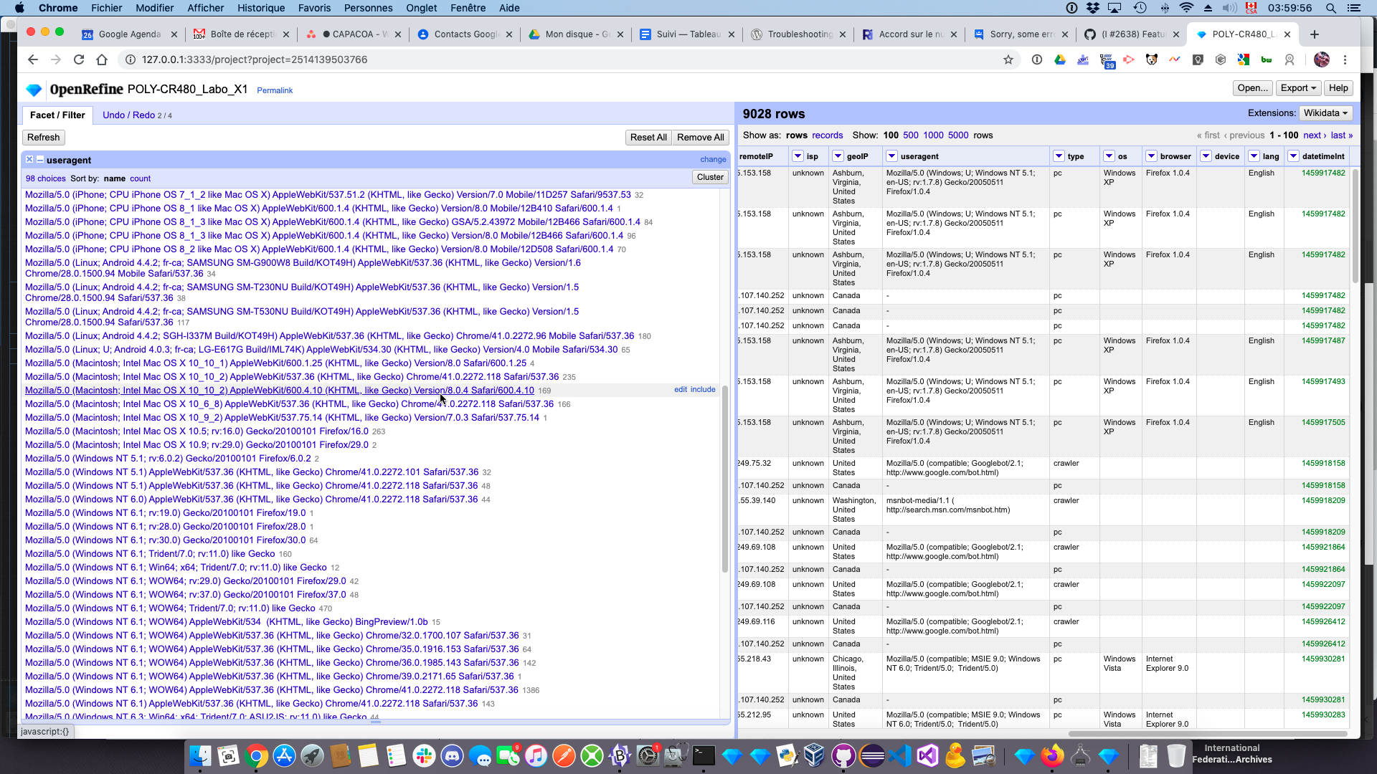Click the Reset All button
The height and width of the screenshot is (774, 1377).
(x=648, y=138)
